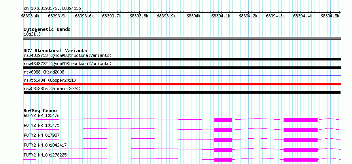Screen dimensions: 352x164
Task: Select the gray 10q21.3 cytogenetic band bar
Action: (182, 38)
